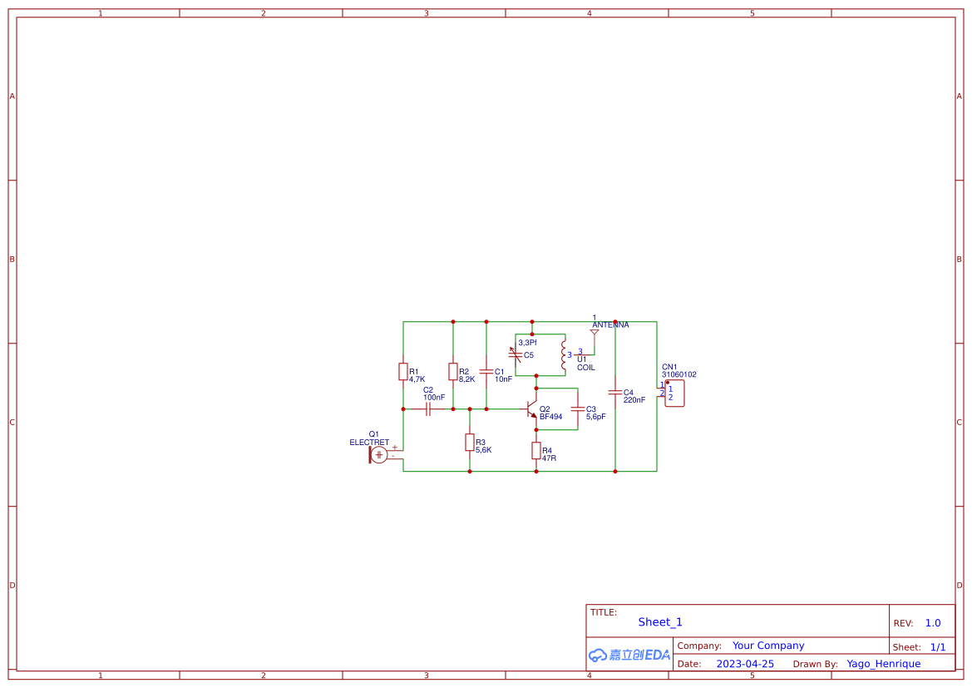Select the connector CN1 31060102 symbol
Screen dimensions: 972x688
pyautogui.click(x=673, y=392)
